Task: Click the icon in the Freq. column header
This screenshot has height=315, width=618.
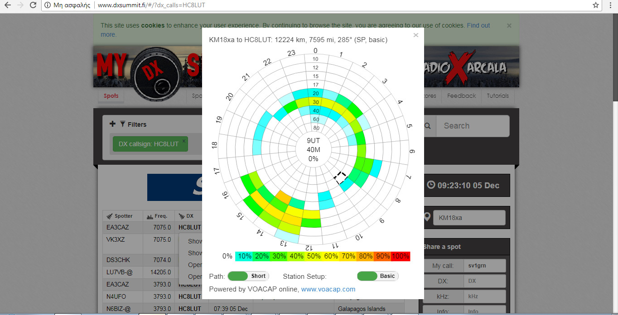Action: coord(150,216)
